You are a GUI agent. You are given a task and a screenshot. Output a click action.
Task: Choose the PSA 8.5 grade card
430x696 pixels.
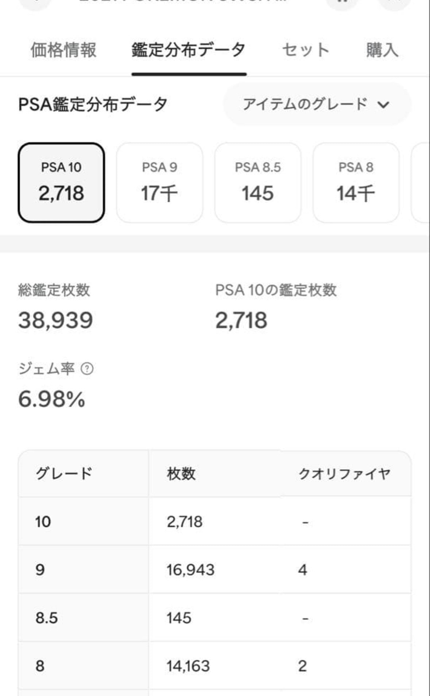pyautogui.click(x=258, y=182)
